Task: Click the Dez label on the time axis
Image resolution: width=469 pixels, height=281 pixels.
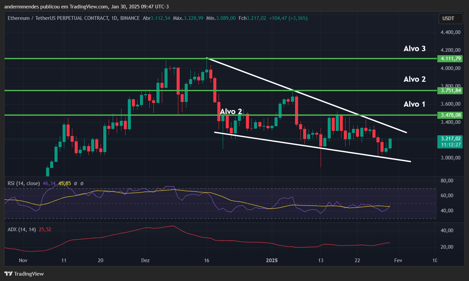Action: click(145, 260)
